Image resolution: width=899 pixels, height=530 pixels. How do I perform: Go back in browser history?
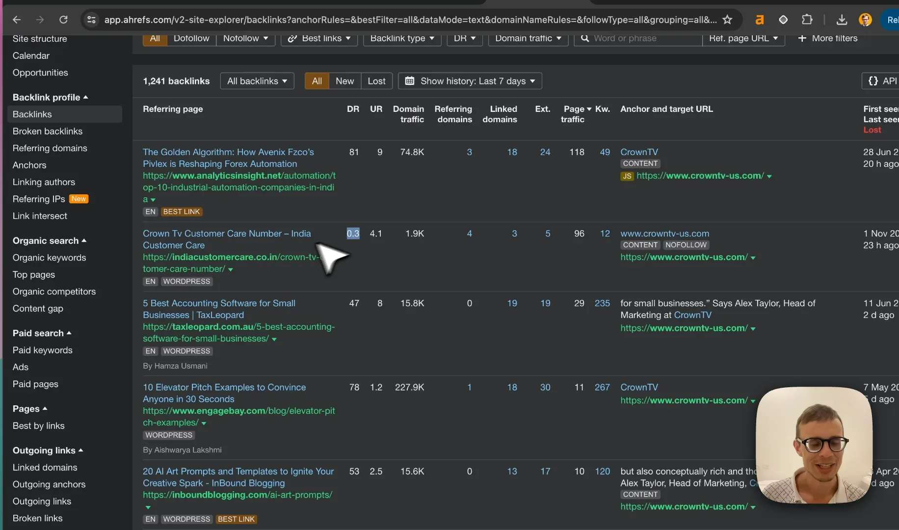click(x=17, y=20)
